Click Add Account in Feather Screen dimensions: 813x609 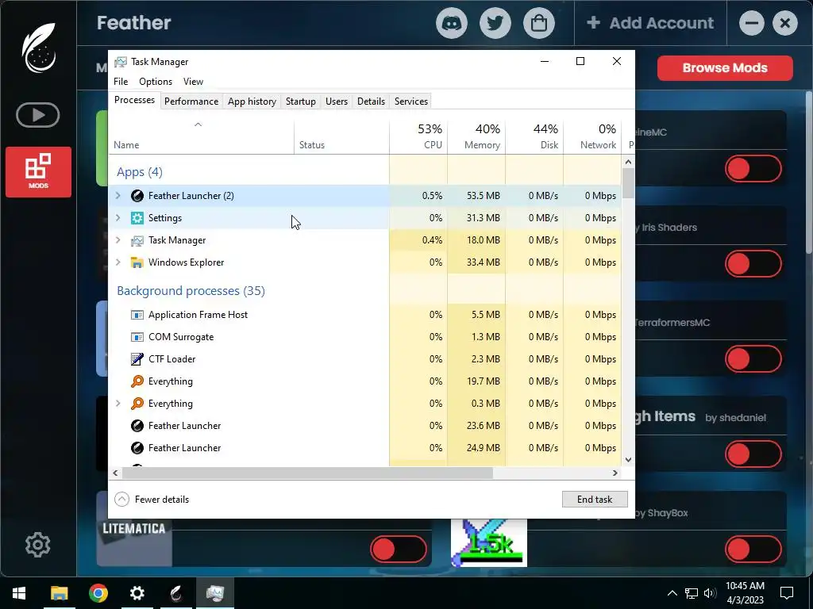pos(650,23)
